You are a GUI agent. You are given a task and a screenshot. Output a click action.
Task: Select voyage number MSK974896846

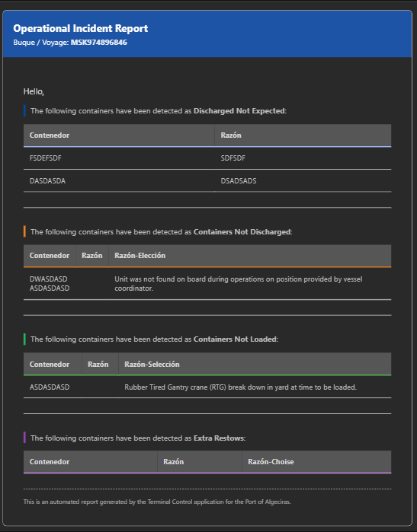pyautogui.click(x=99, y=43)
